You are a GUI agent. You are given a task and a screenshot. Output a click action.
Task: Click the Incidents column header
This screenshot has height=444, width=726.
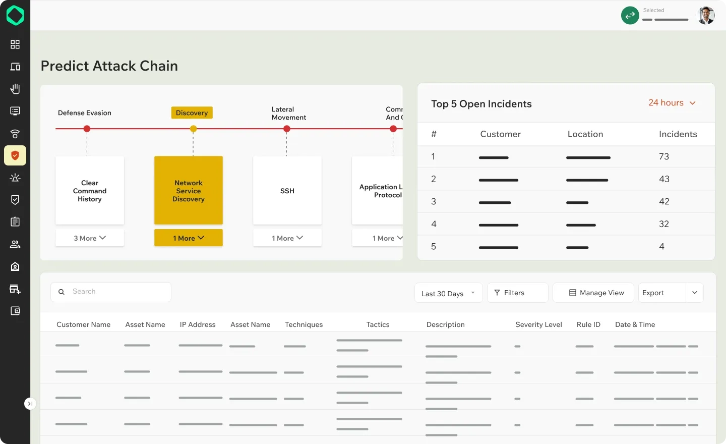[678, 134]
